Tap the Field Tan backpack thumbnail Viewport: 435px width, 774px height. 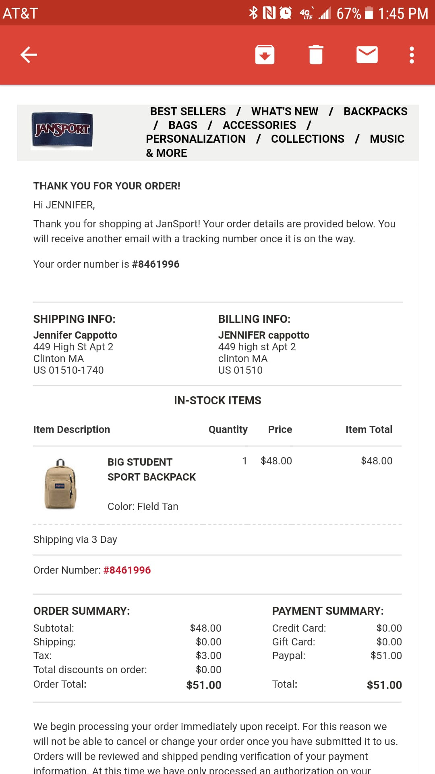point(60,484)
